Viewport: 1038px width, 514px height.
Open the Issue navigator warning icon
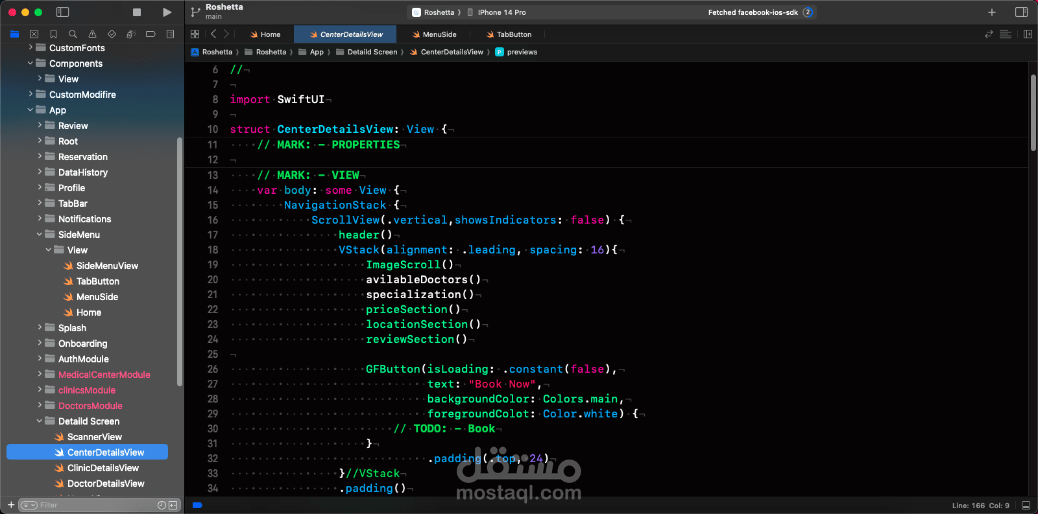pos(92,34)
